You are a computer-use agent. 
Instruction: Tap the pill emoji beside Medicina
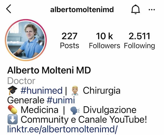(13, 110)
